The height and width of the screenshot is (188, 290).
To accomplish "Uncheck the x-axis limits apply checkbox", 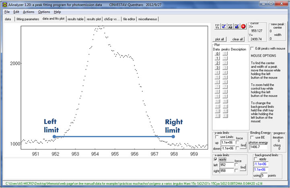I will [216, 159].
